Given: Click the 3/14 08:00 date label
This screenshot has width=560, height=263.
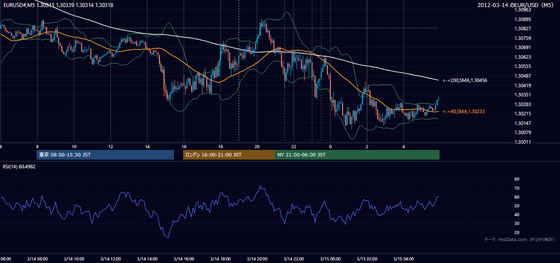Looking at the screenshot, I should click(37, 259).
